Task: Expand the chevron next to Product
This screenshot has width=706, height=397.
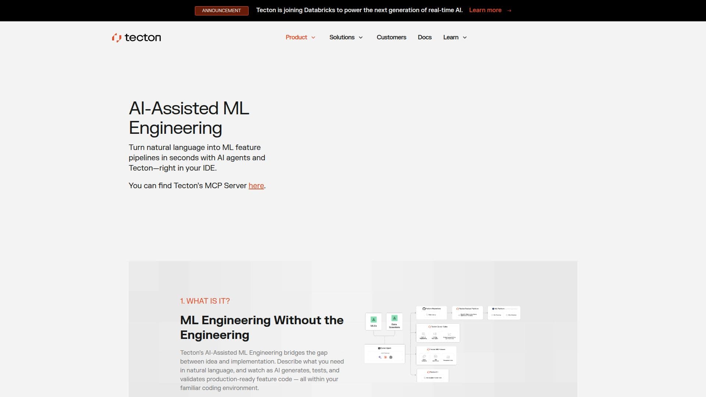Action: [313, 37]
